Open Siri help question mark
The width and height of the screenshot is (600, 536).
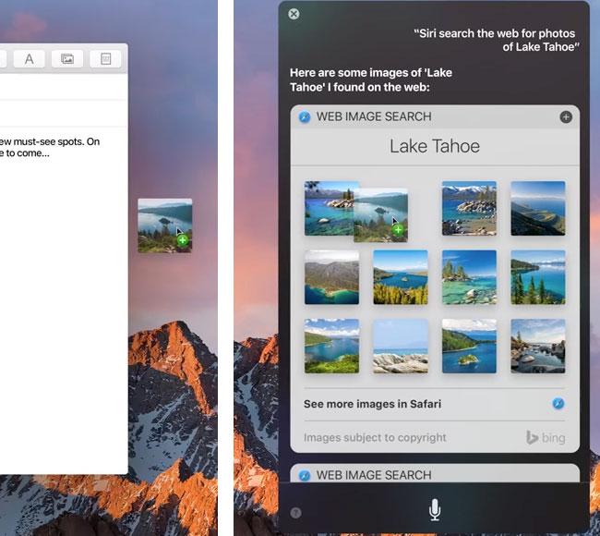(x=295, y=513)
